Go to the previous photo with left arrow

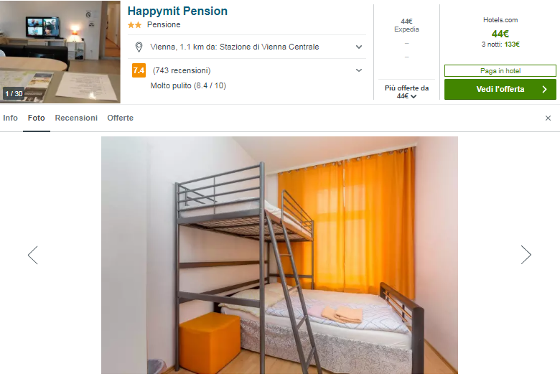coord(33,255)
